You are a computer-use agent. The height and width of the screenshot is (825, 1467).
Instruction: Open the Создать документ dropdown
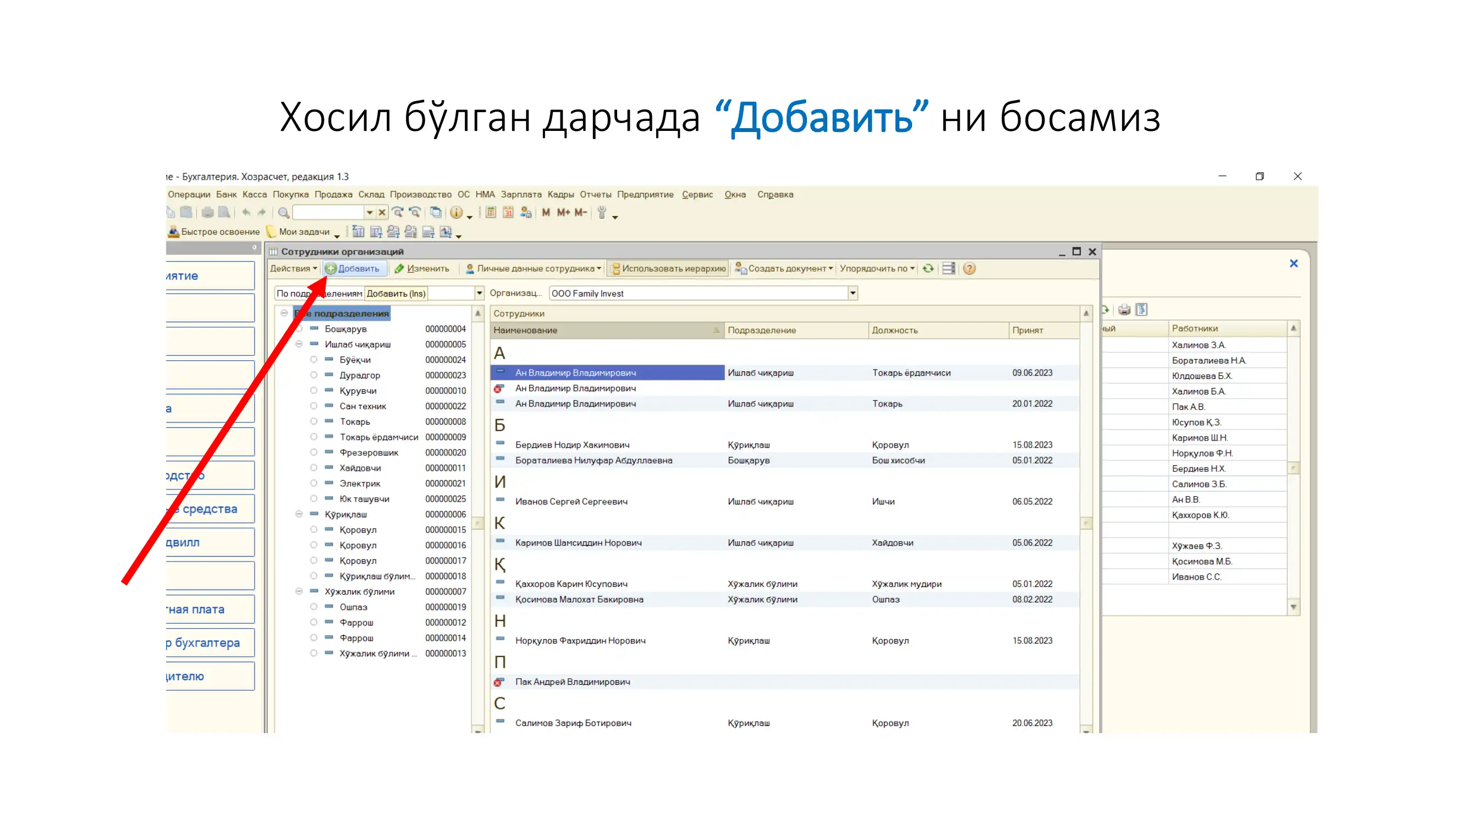tap(784, 268)
